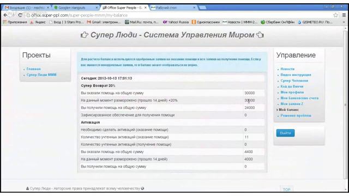This screenshot has width=349, height=196.
Task: Click the Активация section heading
Action: (91, 122)
